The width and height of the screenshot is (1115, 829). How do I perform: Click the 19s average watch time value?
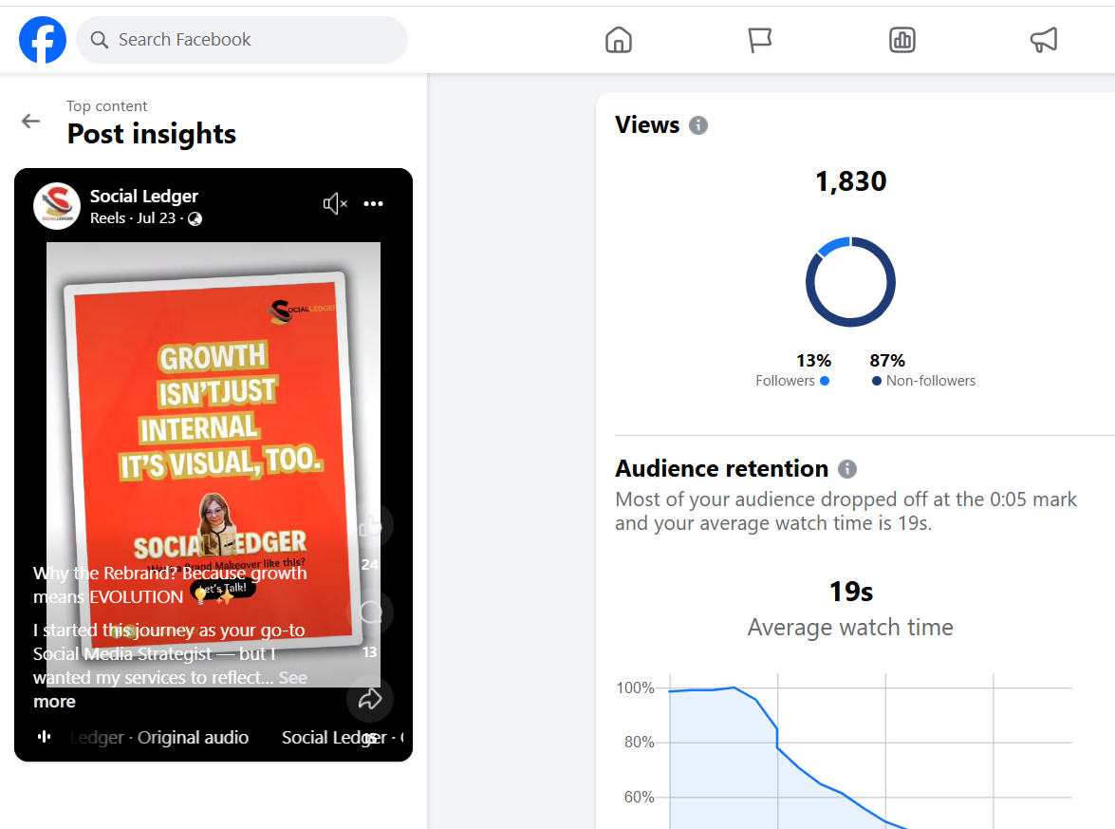[x=850, y=592]
